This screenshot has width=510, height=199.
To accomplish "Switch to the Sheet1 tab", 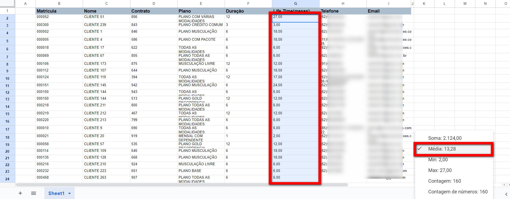I will pos(56,193).
